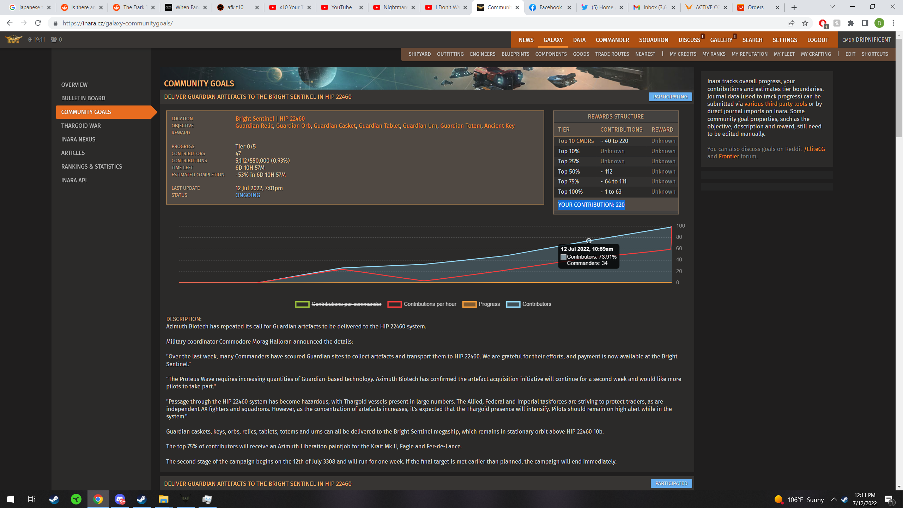Viewport: 903px width, 508px height.
Task: Click the site lock icon
Action: coord(55,23)
